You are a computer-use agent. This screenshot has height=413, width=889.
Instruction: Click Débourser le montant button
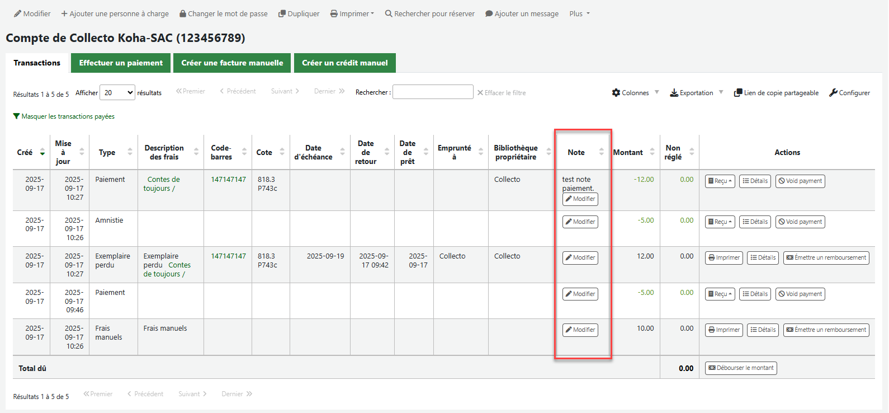click(741, 368)
